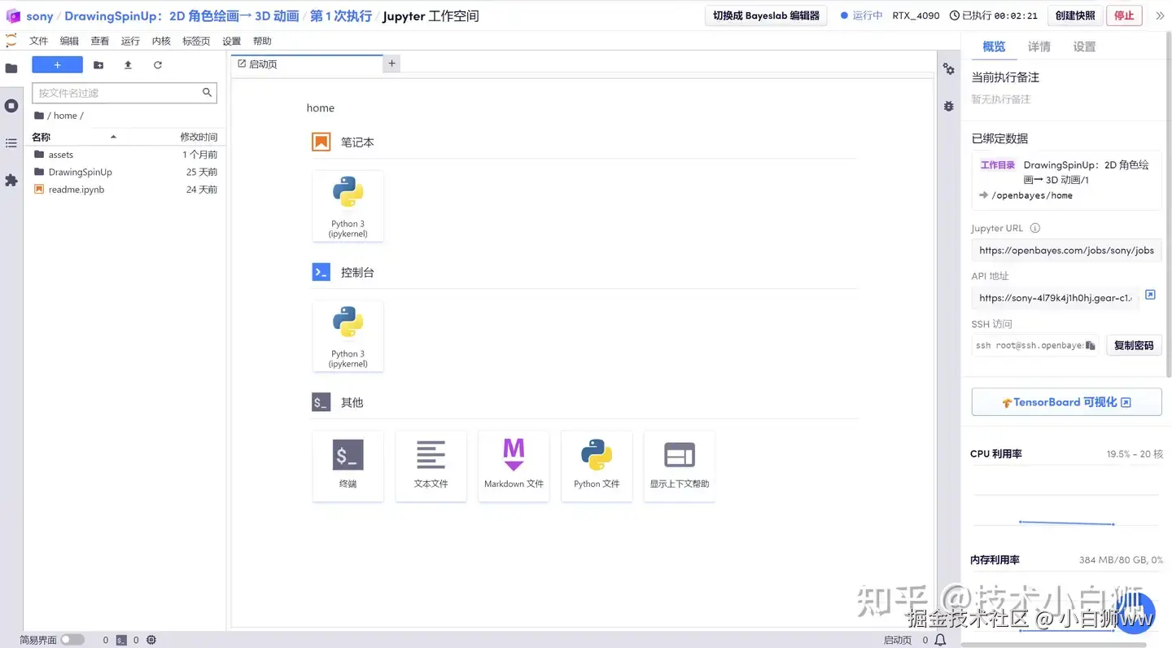This screenshot has width=1172, height=648.
Task: Click the home folder path breadcrumb
Action: pos(65,116)
